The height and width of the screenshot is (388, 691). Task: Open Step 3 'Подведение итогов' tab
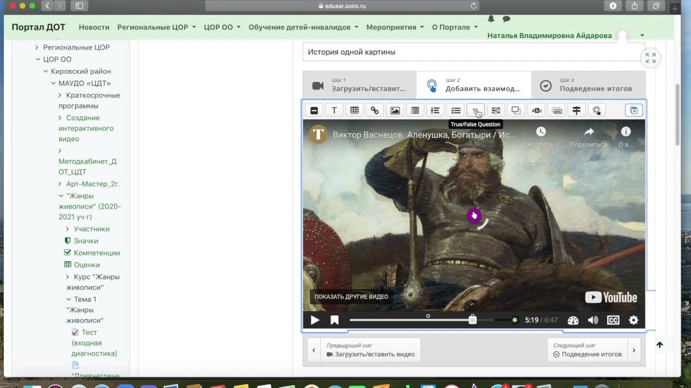(x=588, y=85)
